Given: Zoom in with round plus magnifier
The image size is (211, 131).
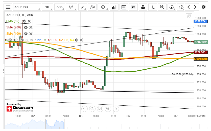Looking at the screenshot, I should 108,109.
